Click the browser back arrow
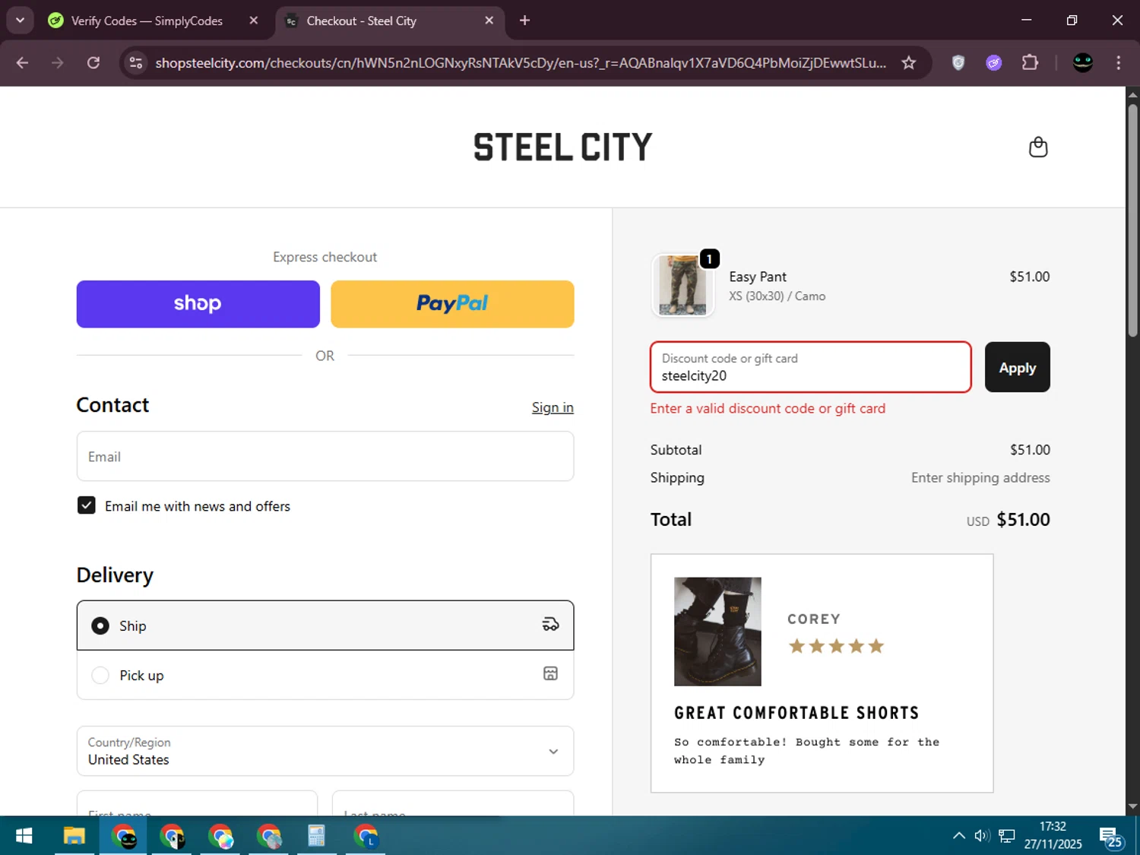The image size is (1140, 855). (22, 63)
